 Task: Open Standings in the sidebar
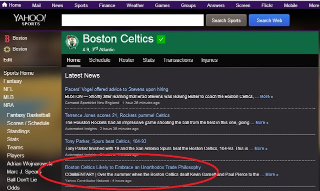[18, 131]
